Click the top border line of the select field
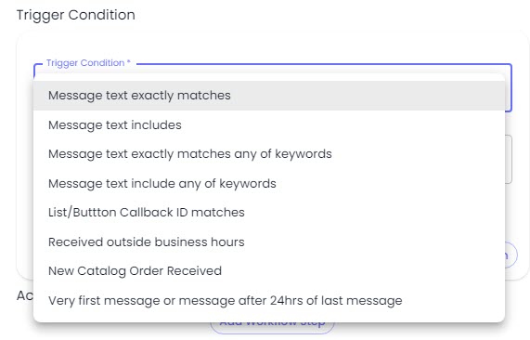The image size is (530, 340). pos(325,63)
